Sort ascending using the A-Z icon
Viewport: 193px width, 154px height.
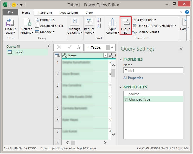[99, 20]
